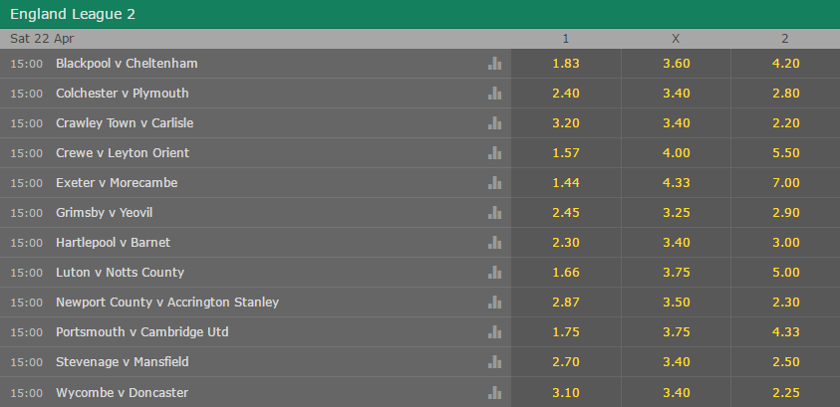Pick Newport County home win at 2.87
The height and width of the screenshot is (407, 840).
point(566,303)
